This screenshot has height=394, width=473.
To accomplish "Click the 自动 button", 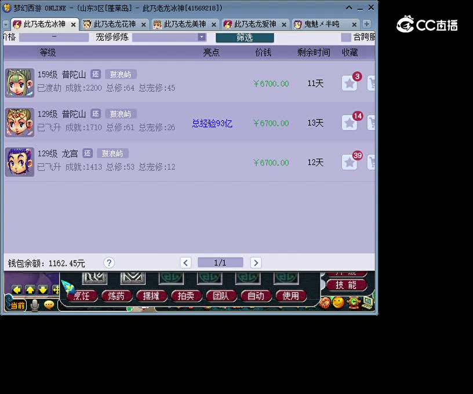I will pyautogui.click(x=256, y=296).
